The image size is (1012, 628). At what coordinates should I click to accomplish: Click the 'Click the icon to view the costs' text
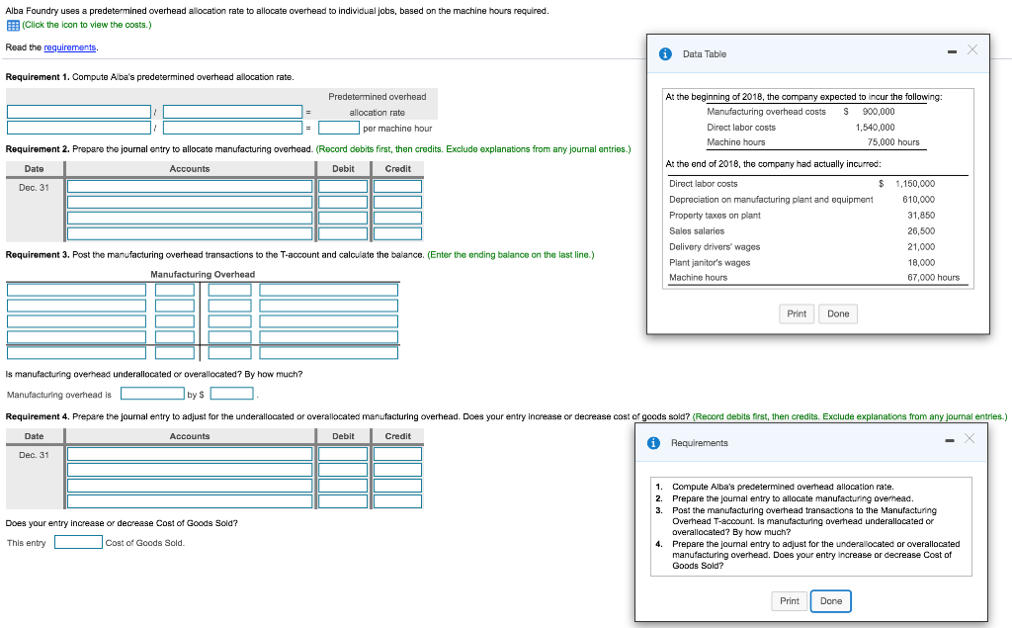point(87,25)
